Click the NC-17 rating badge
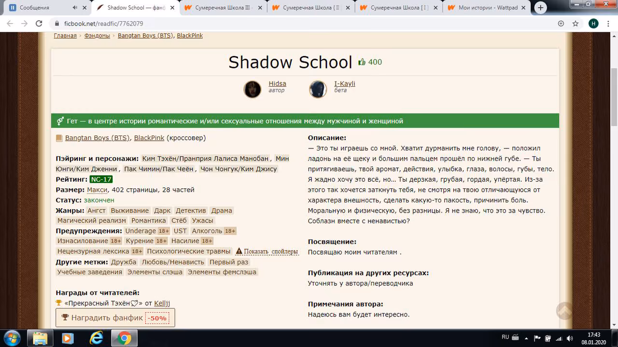The width and height of the screenshot is (618, 347). pos(101,179)
